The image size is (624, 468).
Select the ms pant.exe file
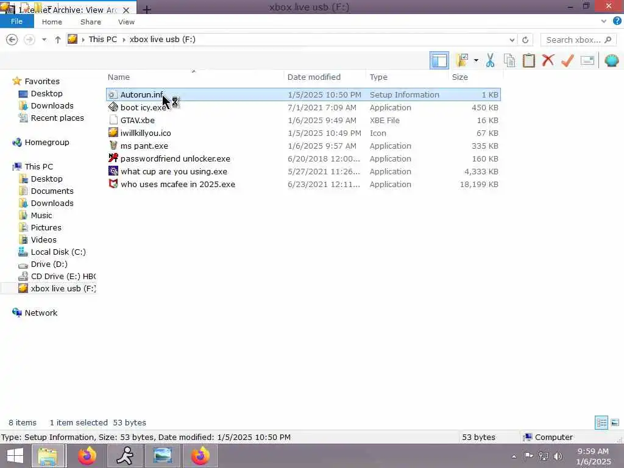click(303, 146)
